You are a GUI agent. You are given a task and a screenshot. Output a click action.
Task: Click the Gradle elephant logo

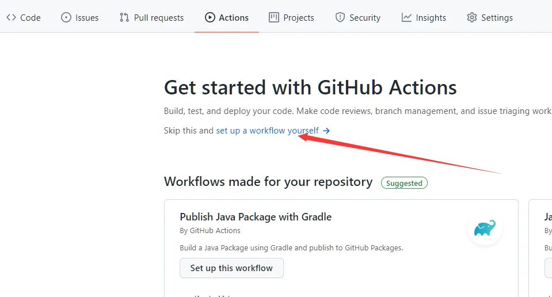tap(485, 229)
